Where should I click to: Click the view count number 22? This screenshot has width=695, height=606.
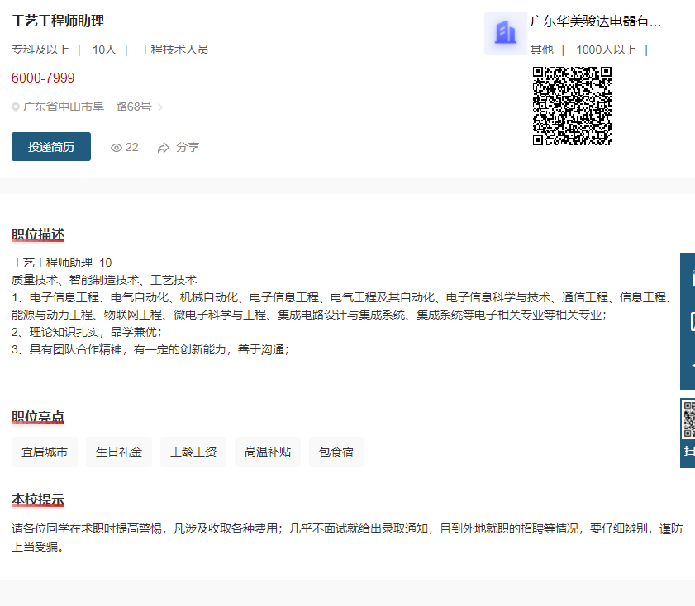click(x=131, y=148)
